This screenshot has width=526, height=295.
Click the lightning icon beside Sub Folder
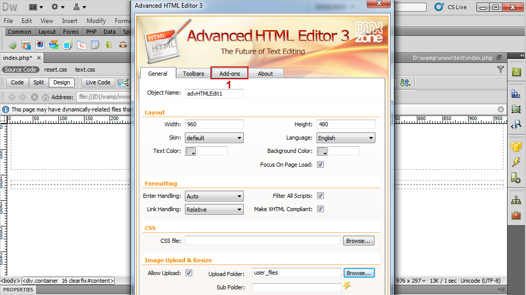click(x=347, y=286)
